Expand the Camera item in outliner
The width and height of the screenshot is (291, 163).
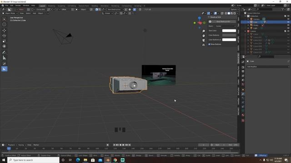pos(248,19)
